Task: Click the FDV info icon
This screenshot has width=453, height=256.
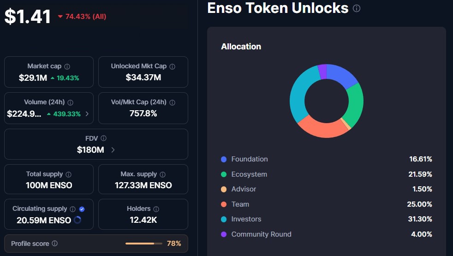Action: pyautogui.click(x=104, y=138)
